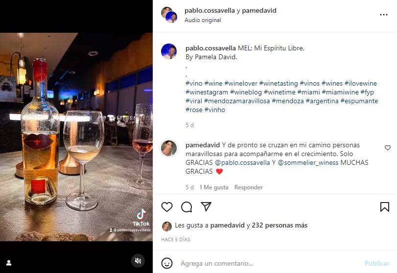Save post with bookmark icon
Image resolution: width=397 pixels, height=273 pixels.
(385, 207)
